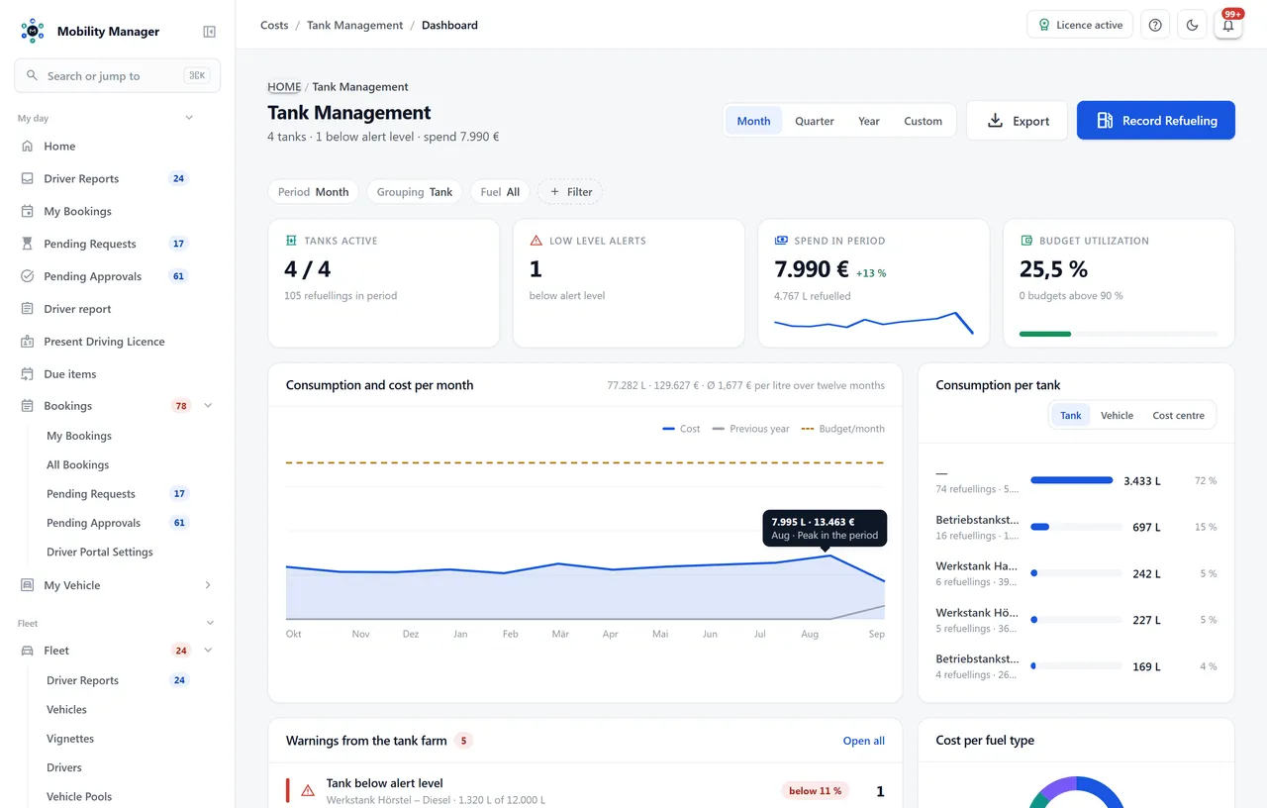Collapse the sidebar with the panel icon
The height and width of the screenshot is (808, 1267).
point(209,32)
